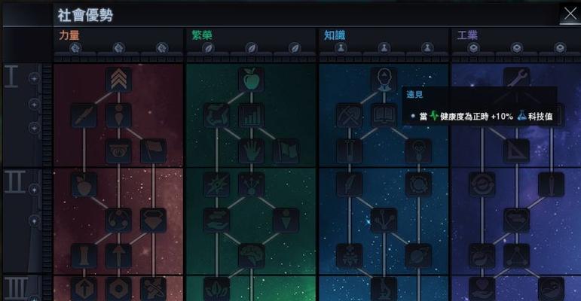Select the wrench perk under 工業
The width and height of the screenshot is (581, 301).
coord(516,77)
